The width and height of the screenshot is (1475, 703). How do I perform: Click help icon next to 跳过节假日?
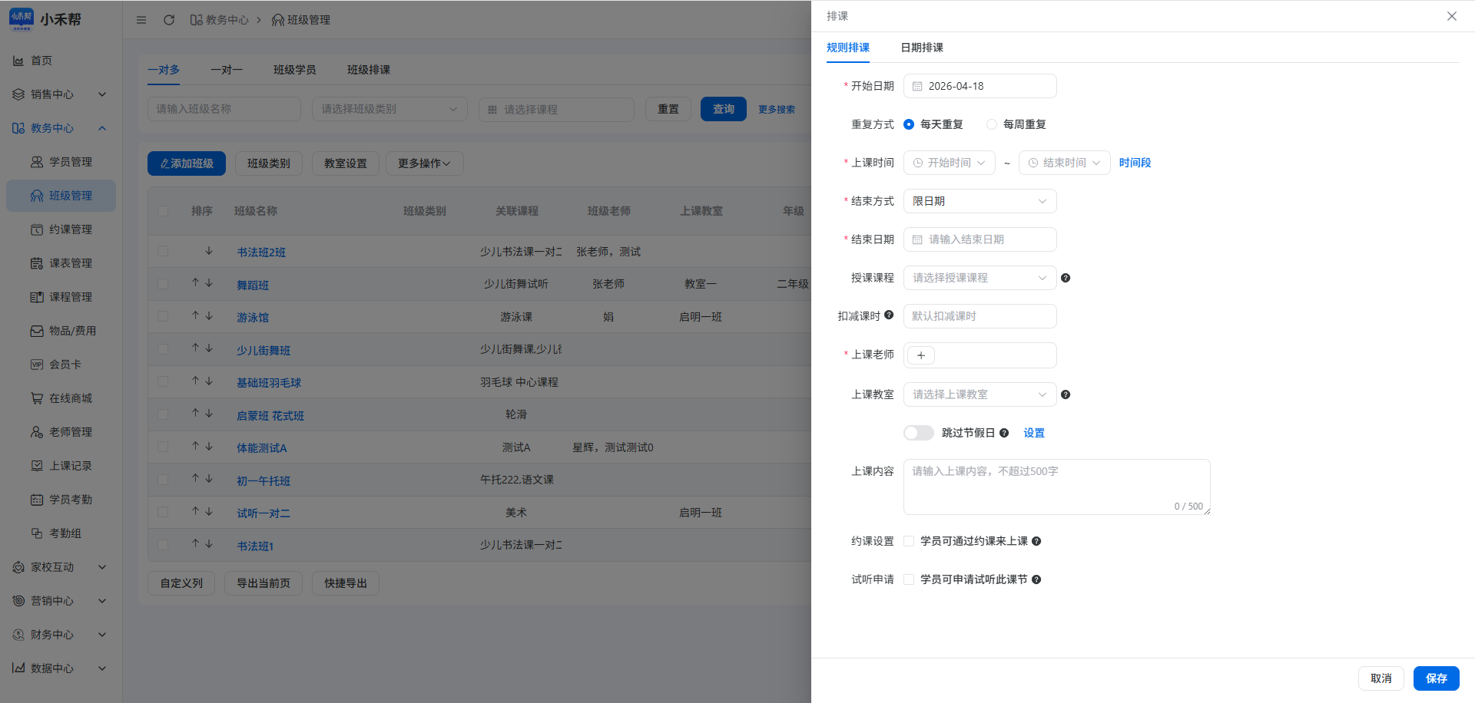click(1004, 433)
